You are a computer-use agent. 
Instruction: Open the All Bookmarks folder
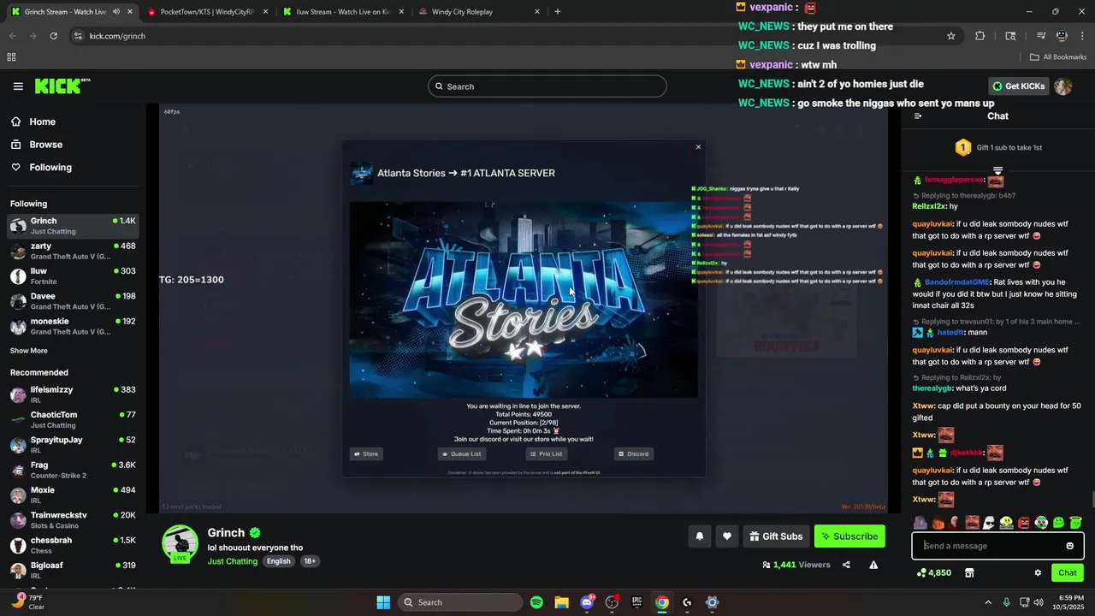[x=1058, y=57]
